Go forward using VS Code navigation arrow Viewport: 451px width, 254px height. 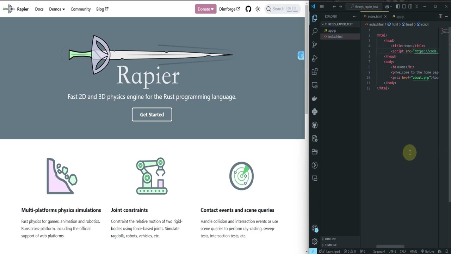click(x=340, y=6)
